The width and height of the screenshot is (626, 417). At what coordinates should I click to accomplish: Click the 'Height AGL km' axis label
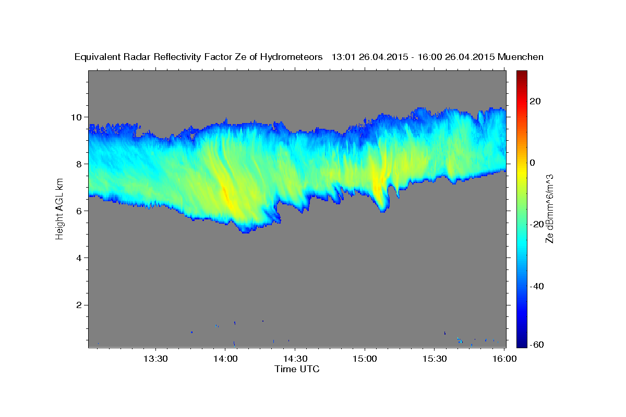(59, 209)
